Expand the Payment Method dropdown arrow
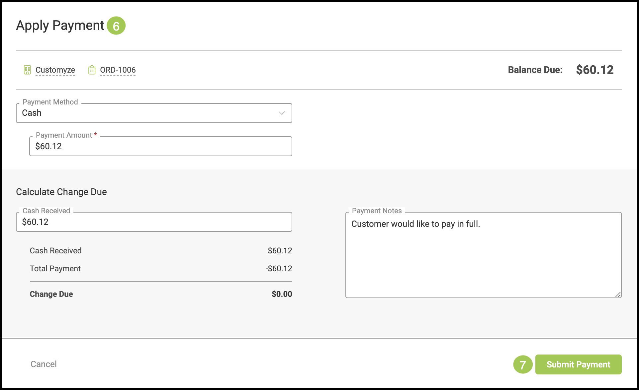Screen dimensions: 639x390 [x=282, y=113]
